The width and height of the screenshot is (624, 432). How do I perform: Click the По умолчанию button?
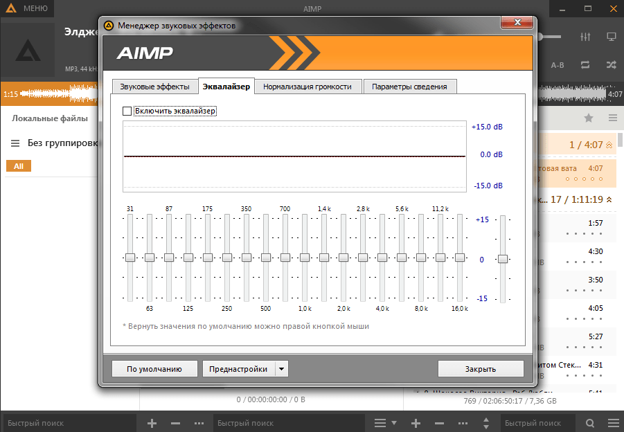click(x=154, y=369)
